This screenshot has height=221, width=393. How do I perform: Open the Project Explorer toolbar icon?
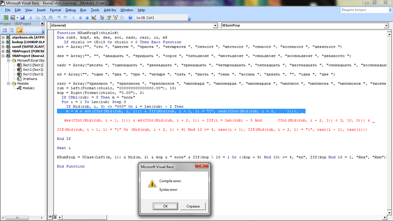(102, 18)
